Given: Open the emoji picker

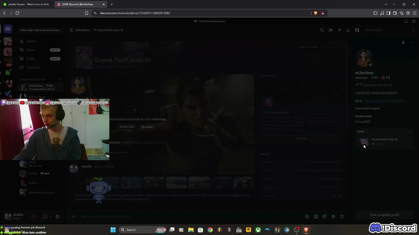Looking at the screenshot, I should tap(333, 216).
